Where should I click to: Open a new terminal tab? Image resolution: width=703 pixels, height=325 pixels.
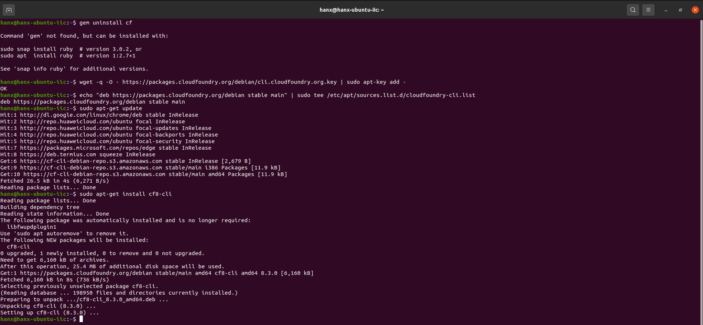tap(9, 10)
